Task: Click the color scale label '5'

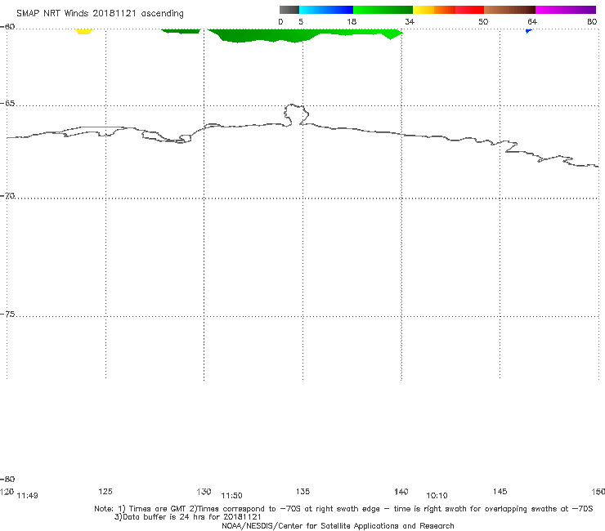Action: (x=301, y=21)
